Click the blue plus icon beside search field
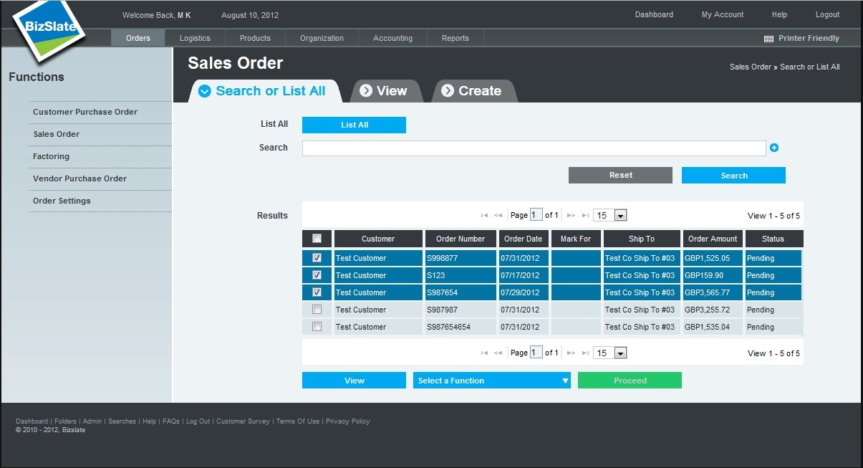863x468 pixels. tap(774, 148)
